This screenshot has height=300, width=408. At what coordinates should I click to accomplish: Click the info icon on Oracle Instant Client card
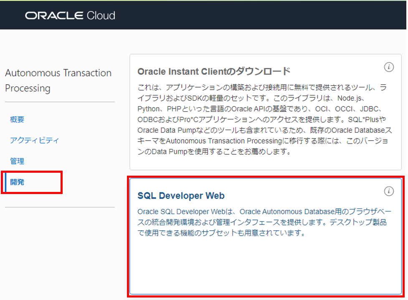389,67
